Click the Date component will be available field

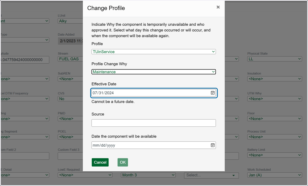click(x=153, y=145)
